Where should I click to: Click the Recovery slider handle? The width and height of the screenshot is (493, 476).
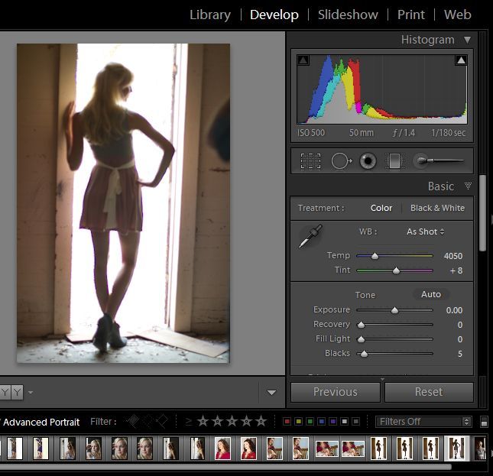tap(361, 325)
